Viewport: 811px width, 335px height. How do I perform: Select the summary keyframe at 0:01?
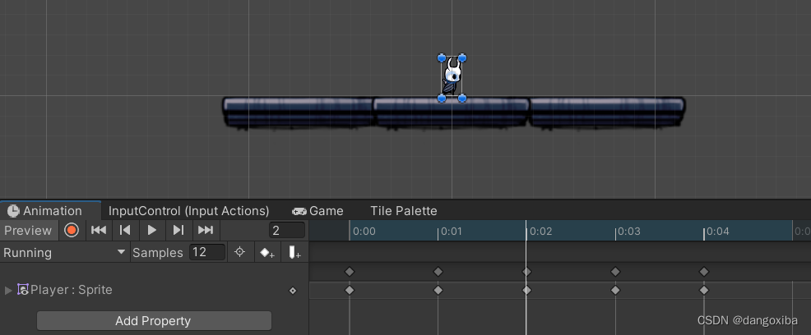tap(438, 272)
